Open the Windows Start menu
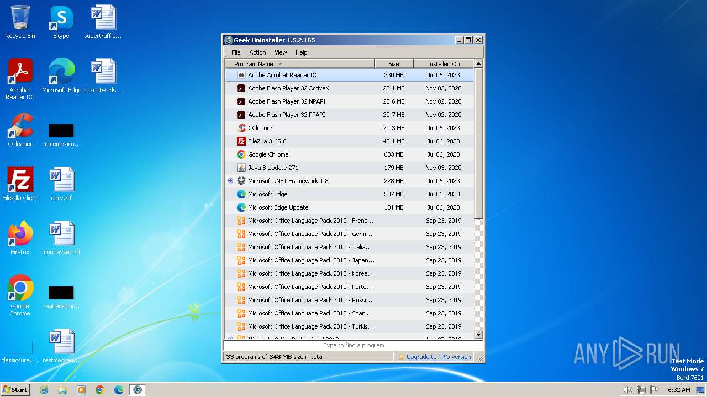The height and width of the screenshot is (397, 707). (15, 389)
